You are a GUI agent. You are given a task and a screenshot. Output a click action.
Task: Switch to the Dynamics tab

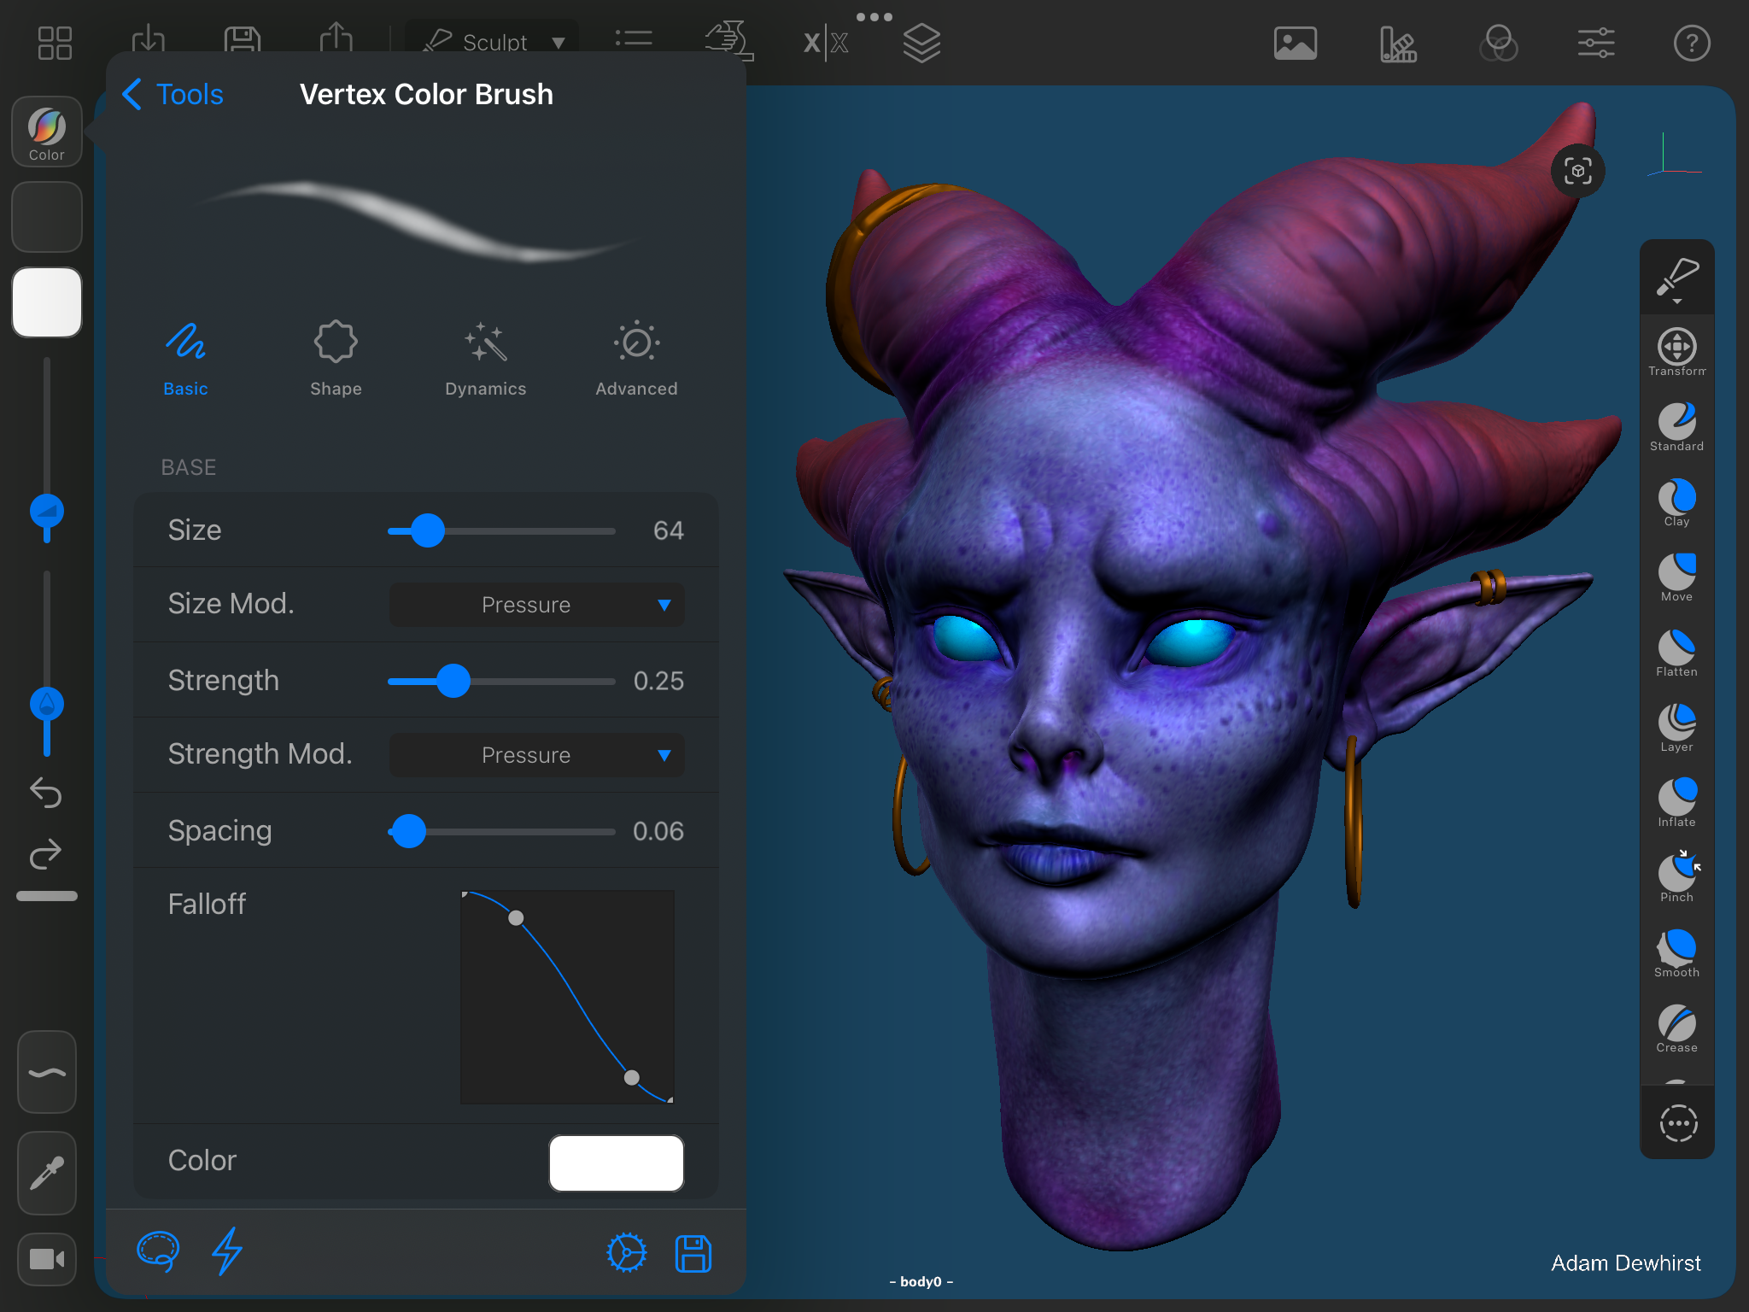click(485, 360)
